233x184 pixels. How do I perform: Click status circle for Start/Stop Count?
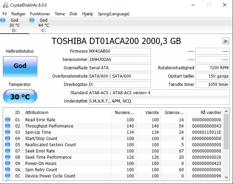click(8, 138)
